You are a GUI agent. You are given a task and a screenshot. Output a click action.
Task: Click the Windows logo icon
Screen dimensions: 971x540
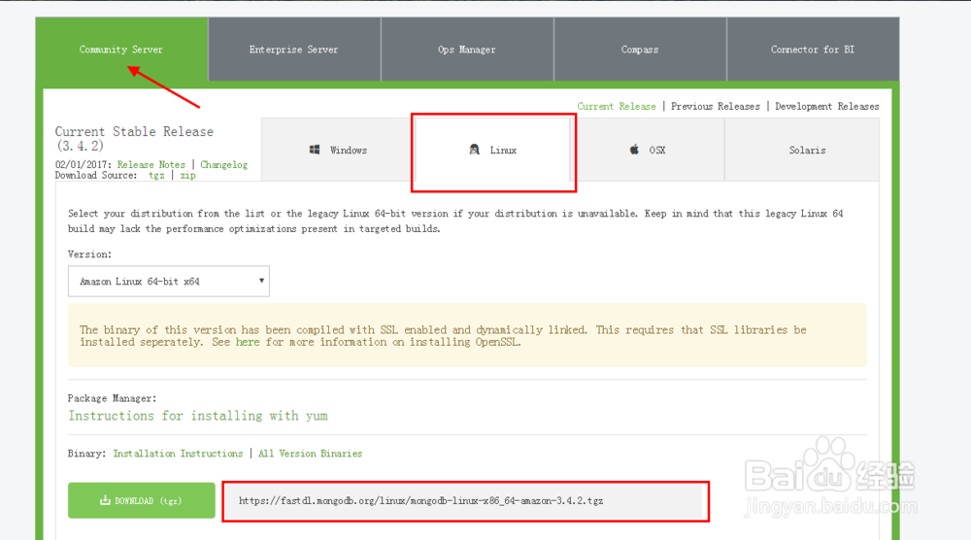[x=315, y=150]
